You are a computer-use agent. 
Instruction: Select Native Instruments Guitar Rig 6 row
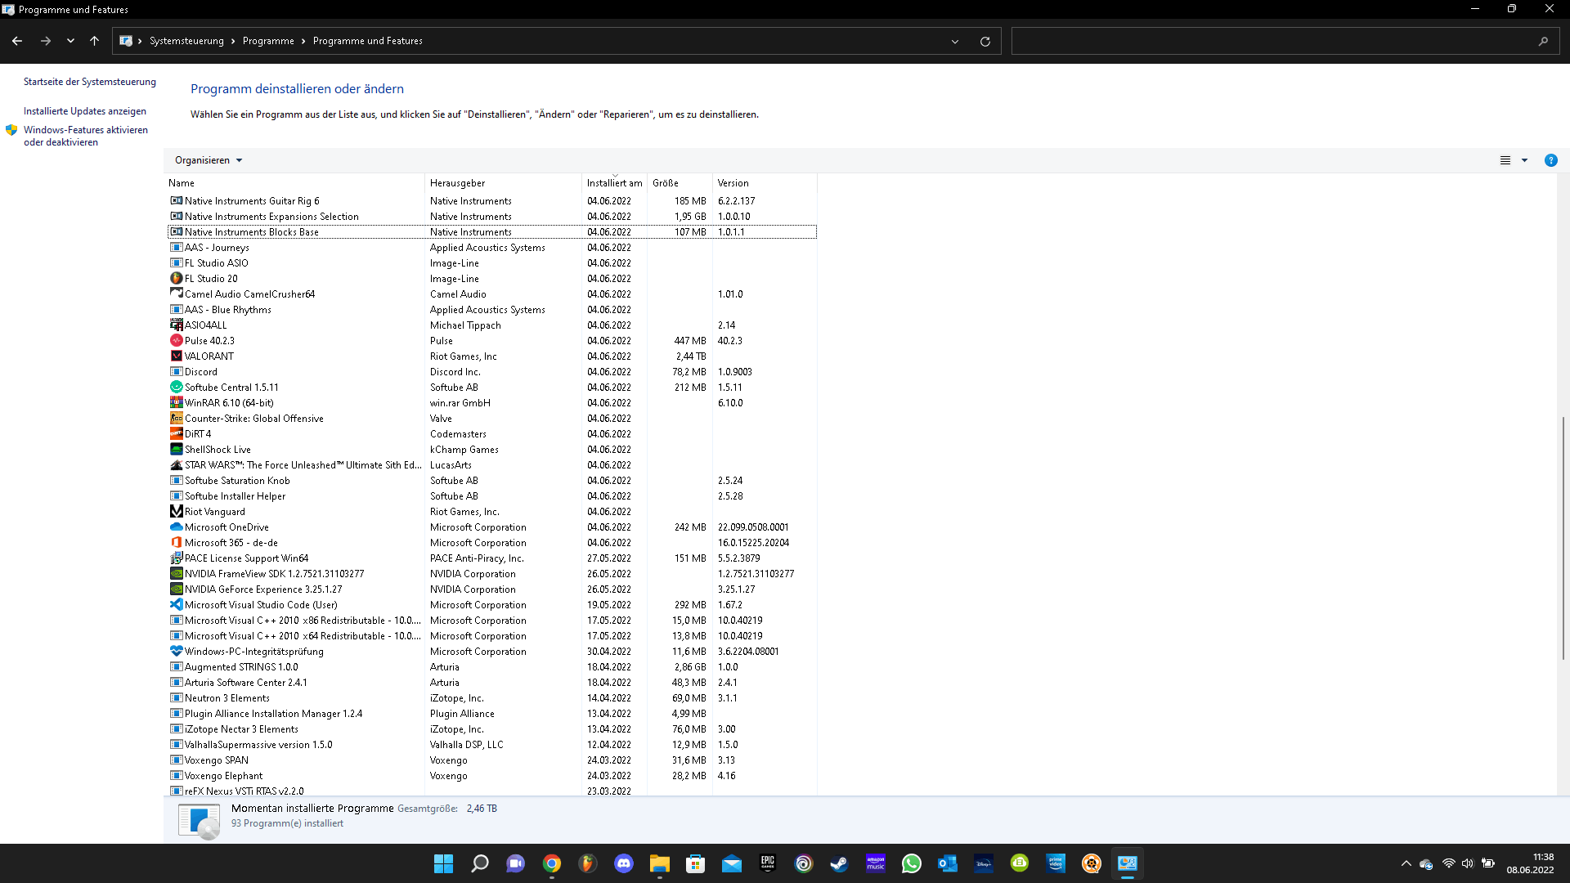tap(491, 201)
